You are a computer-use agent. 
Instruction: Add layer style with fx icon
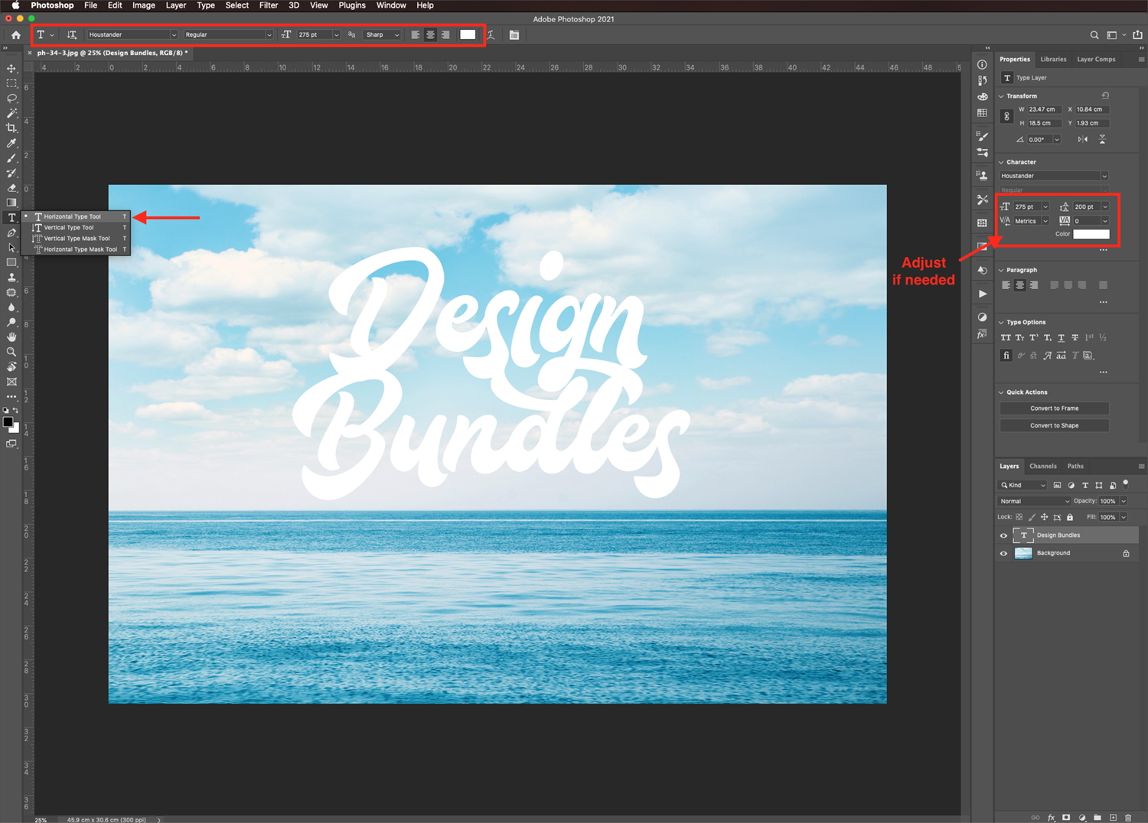[1051, 818]
